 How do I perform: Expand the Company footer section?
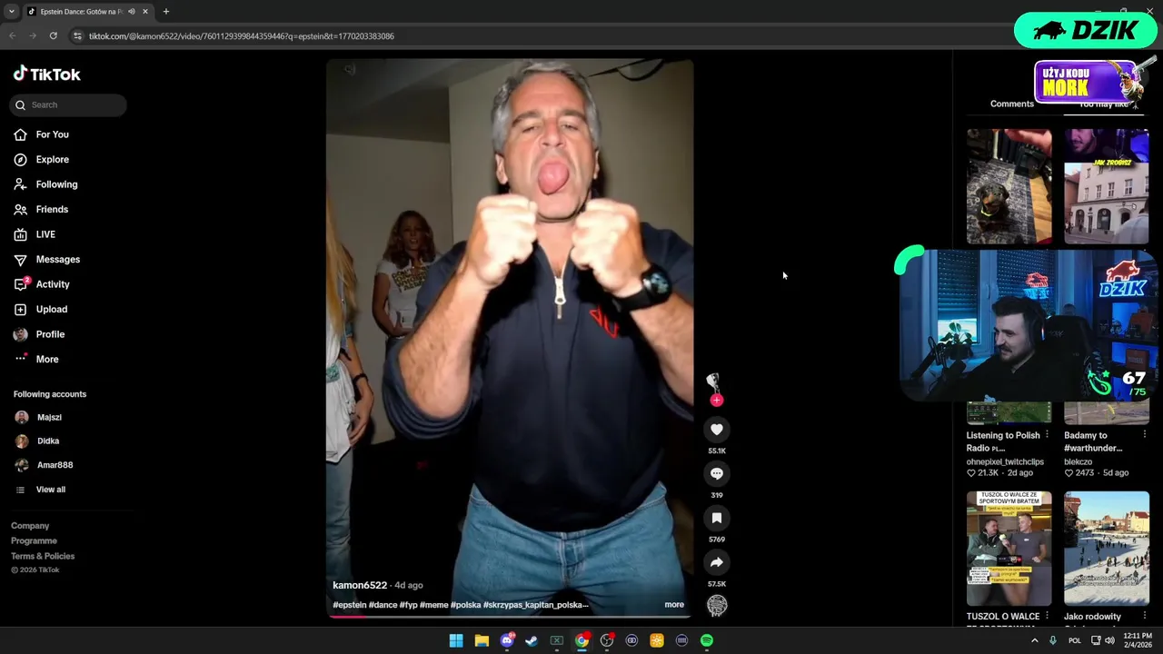[30, 526]
